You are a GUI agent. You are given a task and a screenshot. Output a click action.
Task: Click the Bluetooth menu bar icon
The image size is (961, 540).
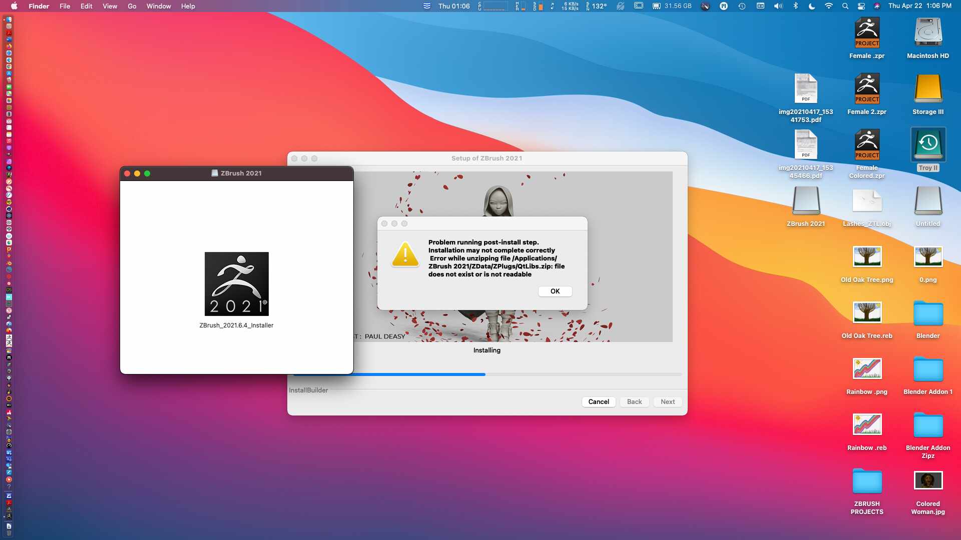(795, 6)
